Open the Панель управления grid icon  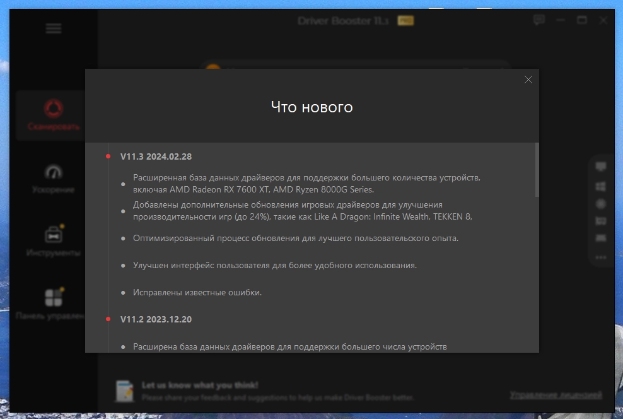[54, 297]
